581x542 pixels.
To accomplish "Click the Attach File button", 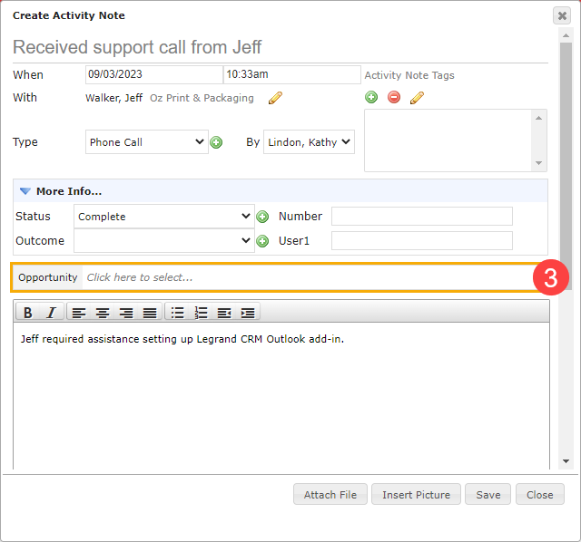I will [330, 494].
